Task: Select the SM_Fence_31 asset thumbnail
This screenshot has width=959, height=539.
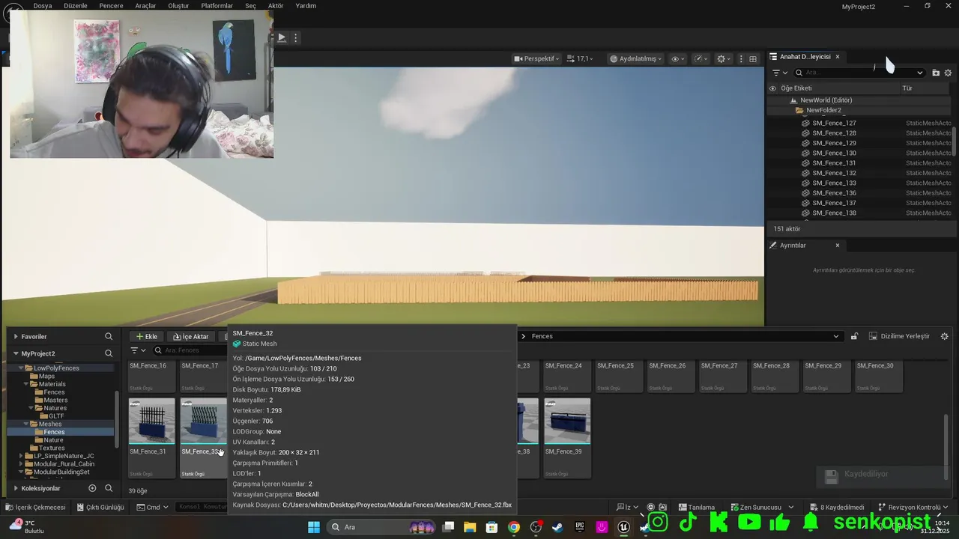Action: [x=152, y=421]
